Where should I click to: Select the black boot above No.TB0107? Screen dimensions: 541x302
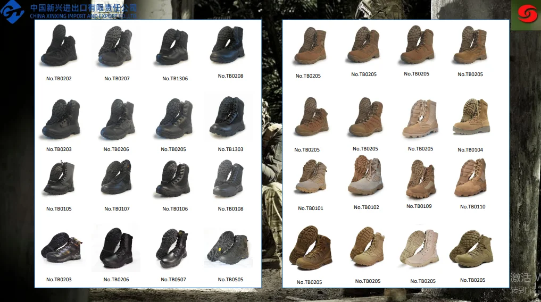click(116, 178)
